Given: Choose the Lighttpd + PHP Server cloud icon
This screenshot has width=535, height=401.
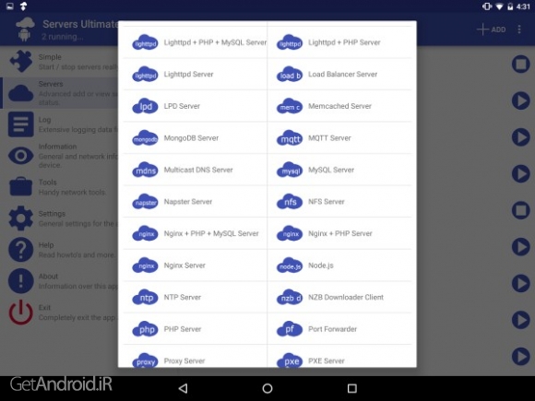Looking at the screenshot, I should tap(290, 42).
